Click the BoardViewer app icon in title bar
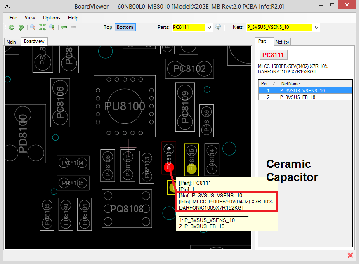The width and height of the screenshot is (359, 264). (7, 6)
